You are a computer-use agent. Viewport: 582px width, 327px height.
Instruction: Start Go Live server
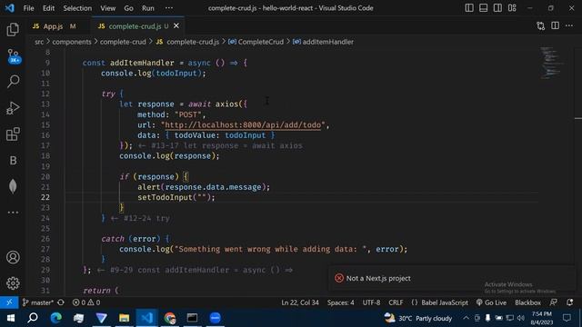tap(491, 302)
